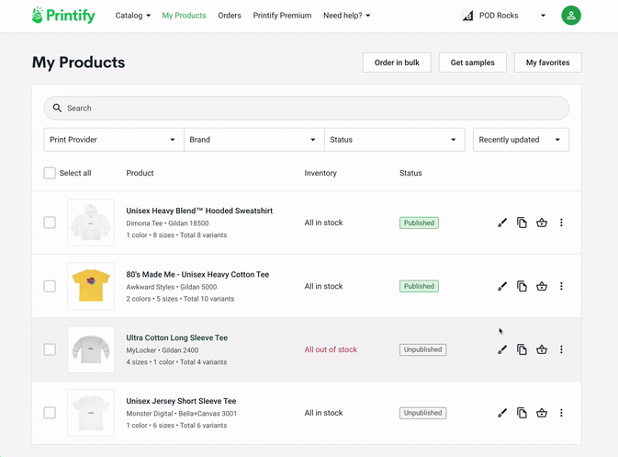The width and height of the screenshot is (618, 457).
Task: Click the Status column header
Action: pyautogui.click(x=410, y=173)
